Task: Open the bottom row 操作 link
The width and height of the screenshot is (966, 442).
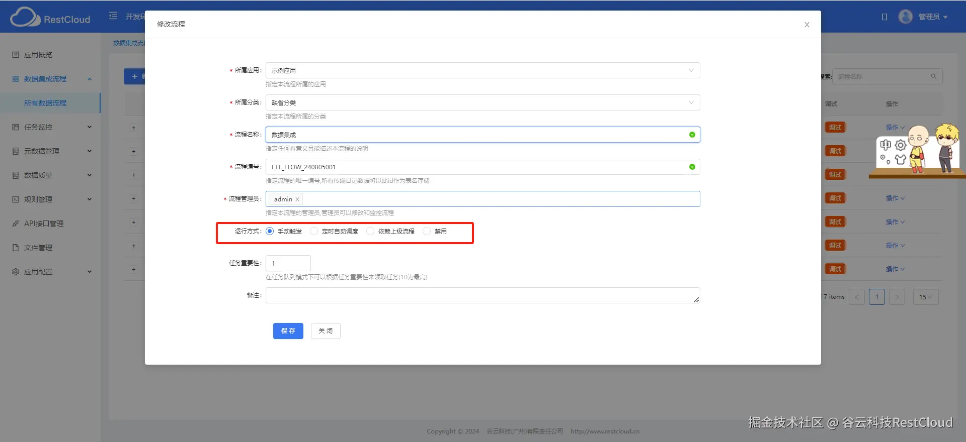Action: pyautogui.click(x=895, y=269)
